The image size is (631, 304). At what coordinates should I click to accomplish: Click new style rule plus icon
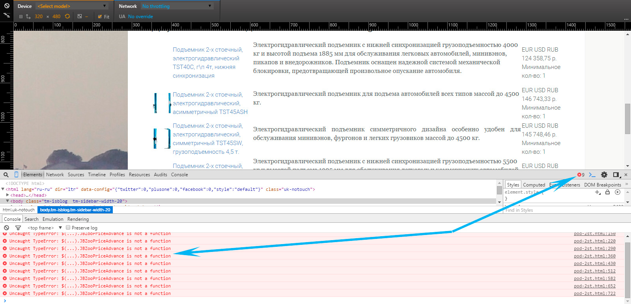tap(597, 192)
